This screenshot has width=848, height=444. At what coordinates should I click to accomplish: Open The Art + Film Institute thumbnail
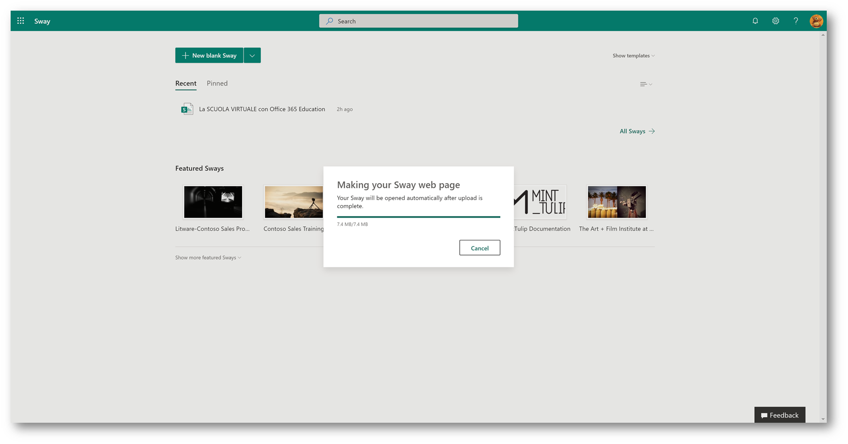(617, 202)
